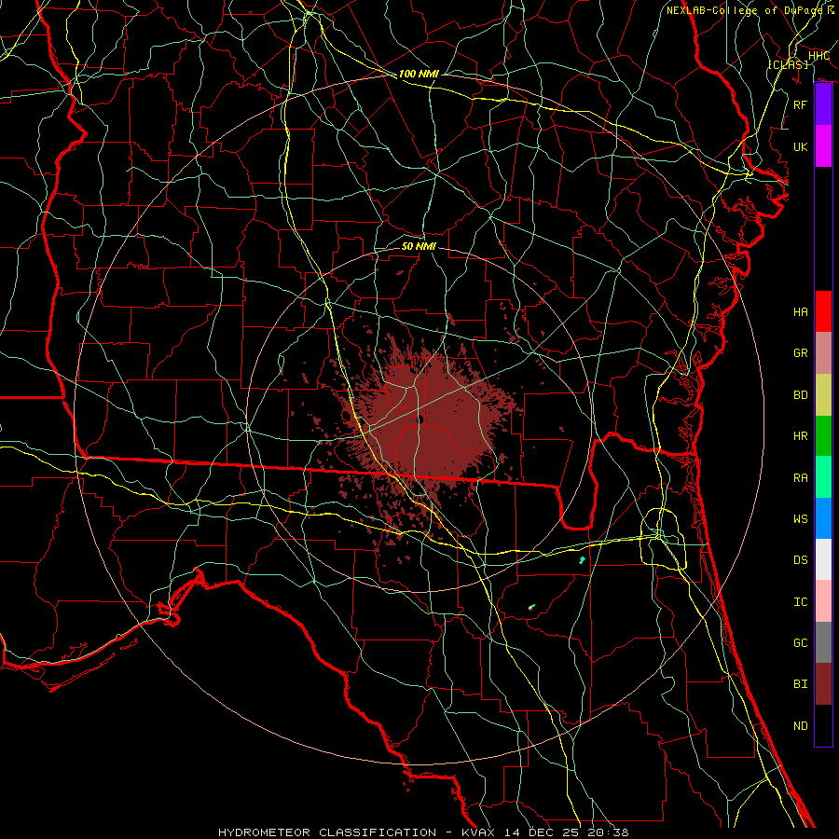Click the purple RF legend color swatch
Screen dimensions: 839x839
tap(823, 104)
